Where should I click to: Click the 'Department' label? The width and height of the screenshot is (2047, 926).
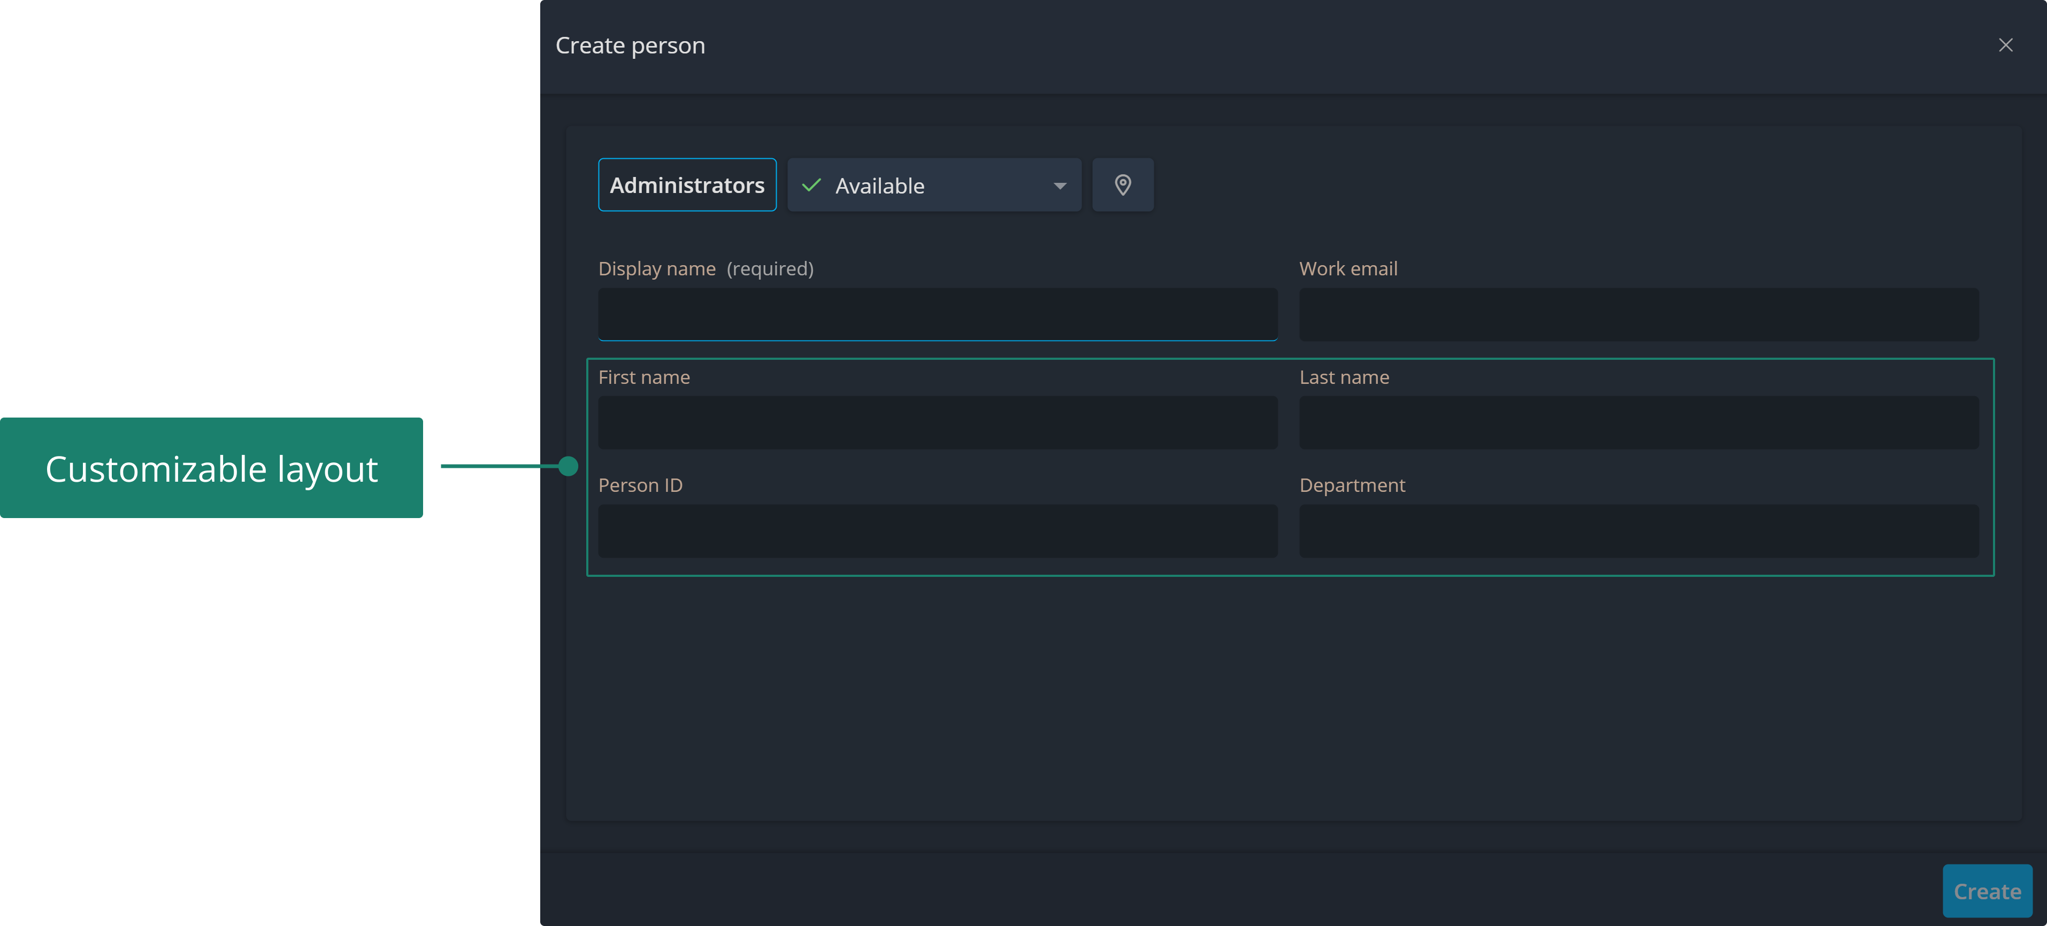1352,485
